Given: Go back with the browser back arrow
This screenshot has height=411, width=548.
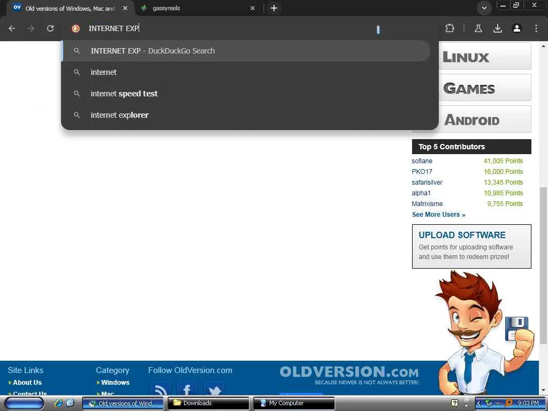Looking at the screenshot, I should (12, 28).
